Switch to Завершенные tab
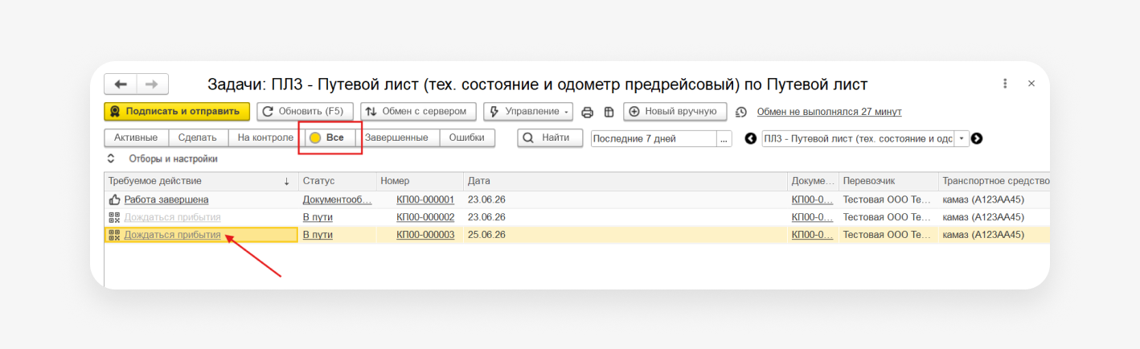1140x349 pixels. [x=396, y=138]
